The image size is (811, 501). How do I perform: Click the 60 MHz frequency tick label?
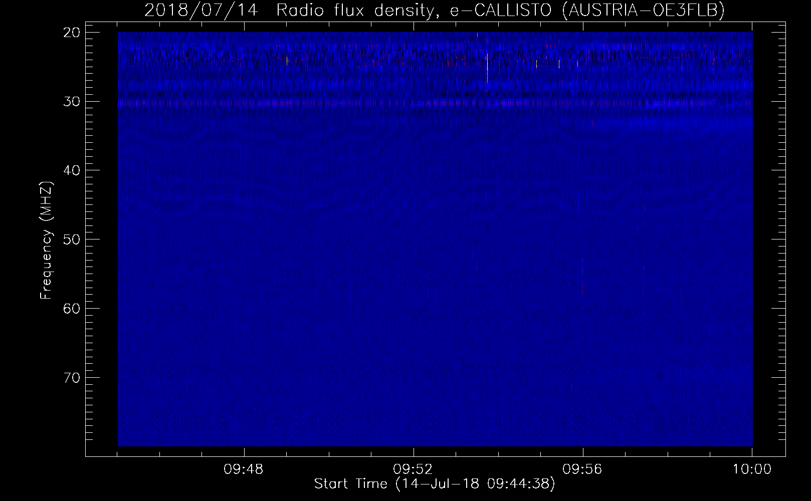point(72,308)
